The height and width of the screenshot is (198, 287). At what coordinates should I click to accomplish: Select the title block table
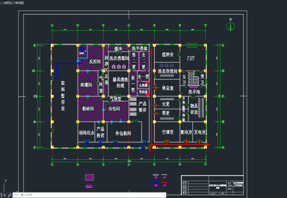click(212, 185)
